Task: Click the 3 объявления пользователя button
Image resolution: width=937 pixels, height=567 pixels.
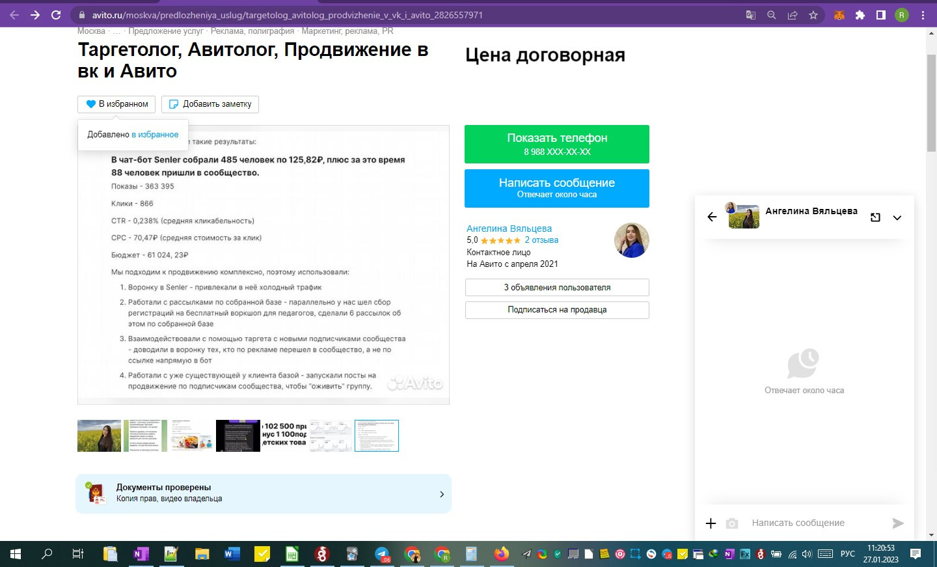Action: (x=557, y=288)
